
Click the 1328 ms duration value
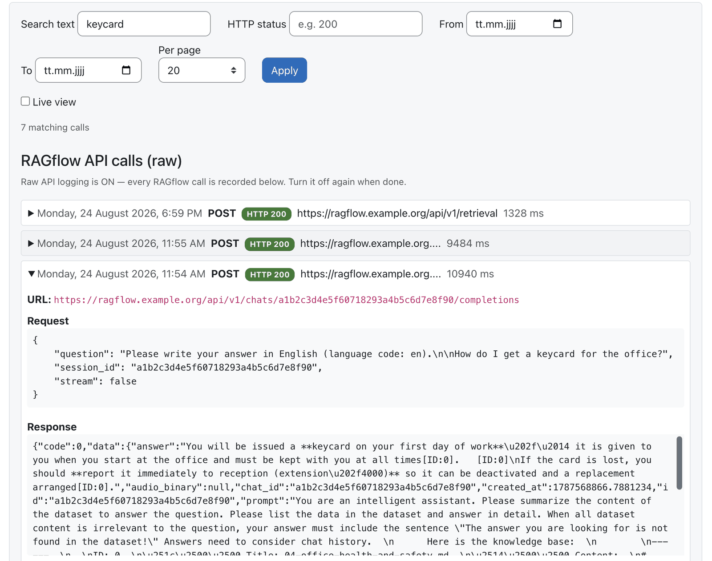[523, 213]
